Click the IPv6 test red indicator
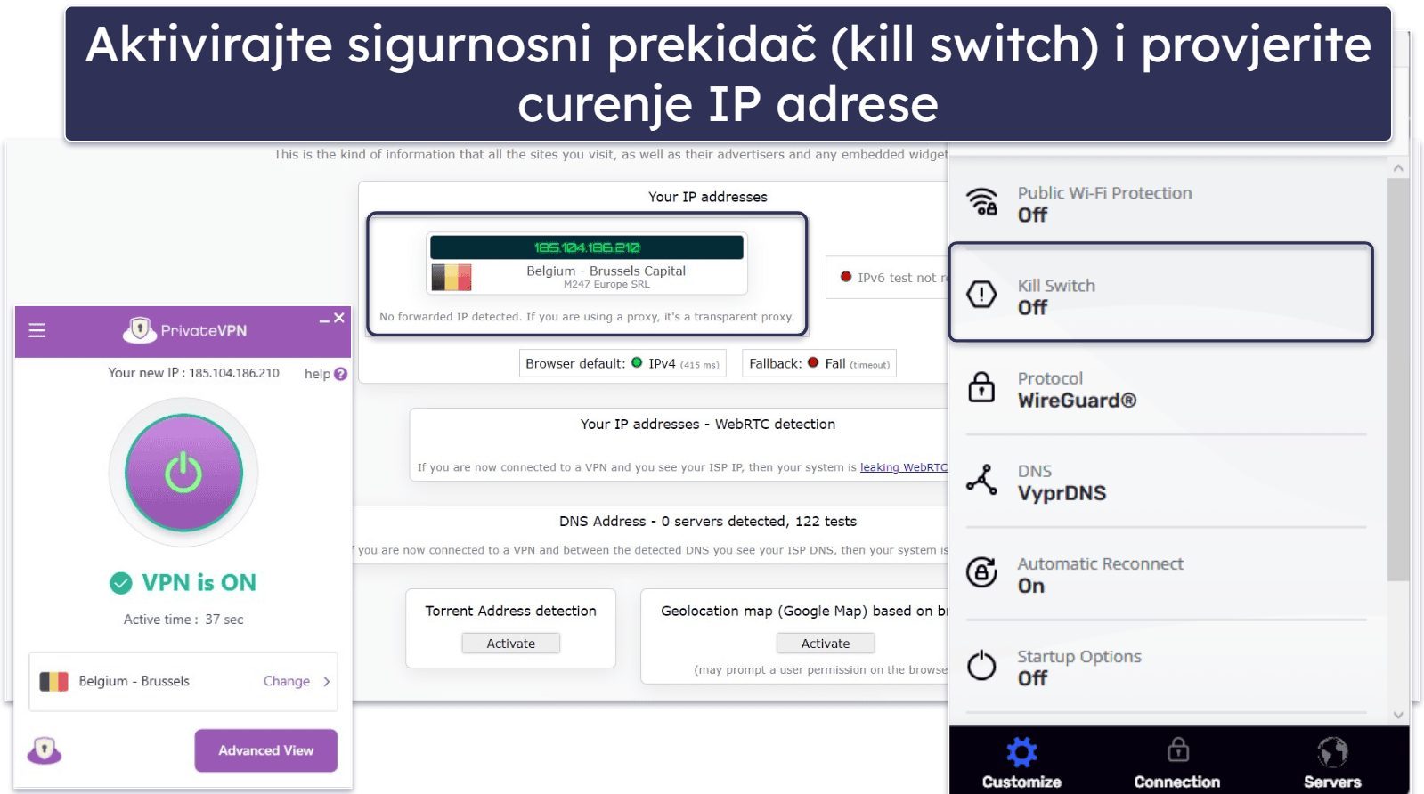The width and height of the screenshot is (1424, 794). [x=846, y=277]
